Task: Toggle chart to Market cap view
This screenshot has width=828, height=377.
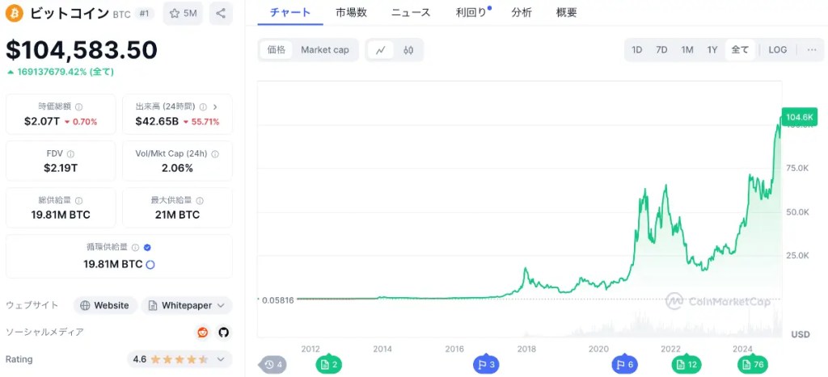Action: [x=325, y=50]
